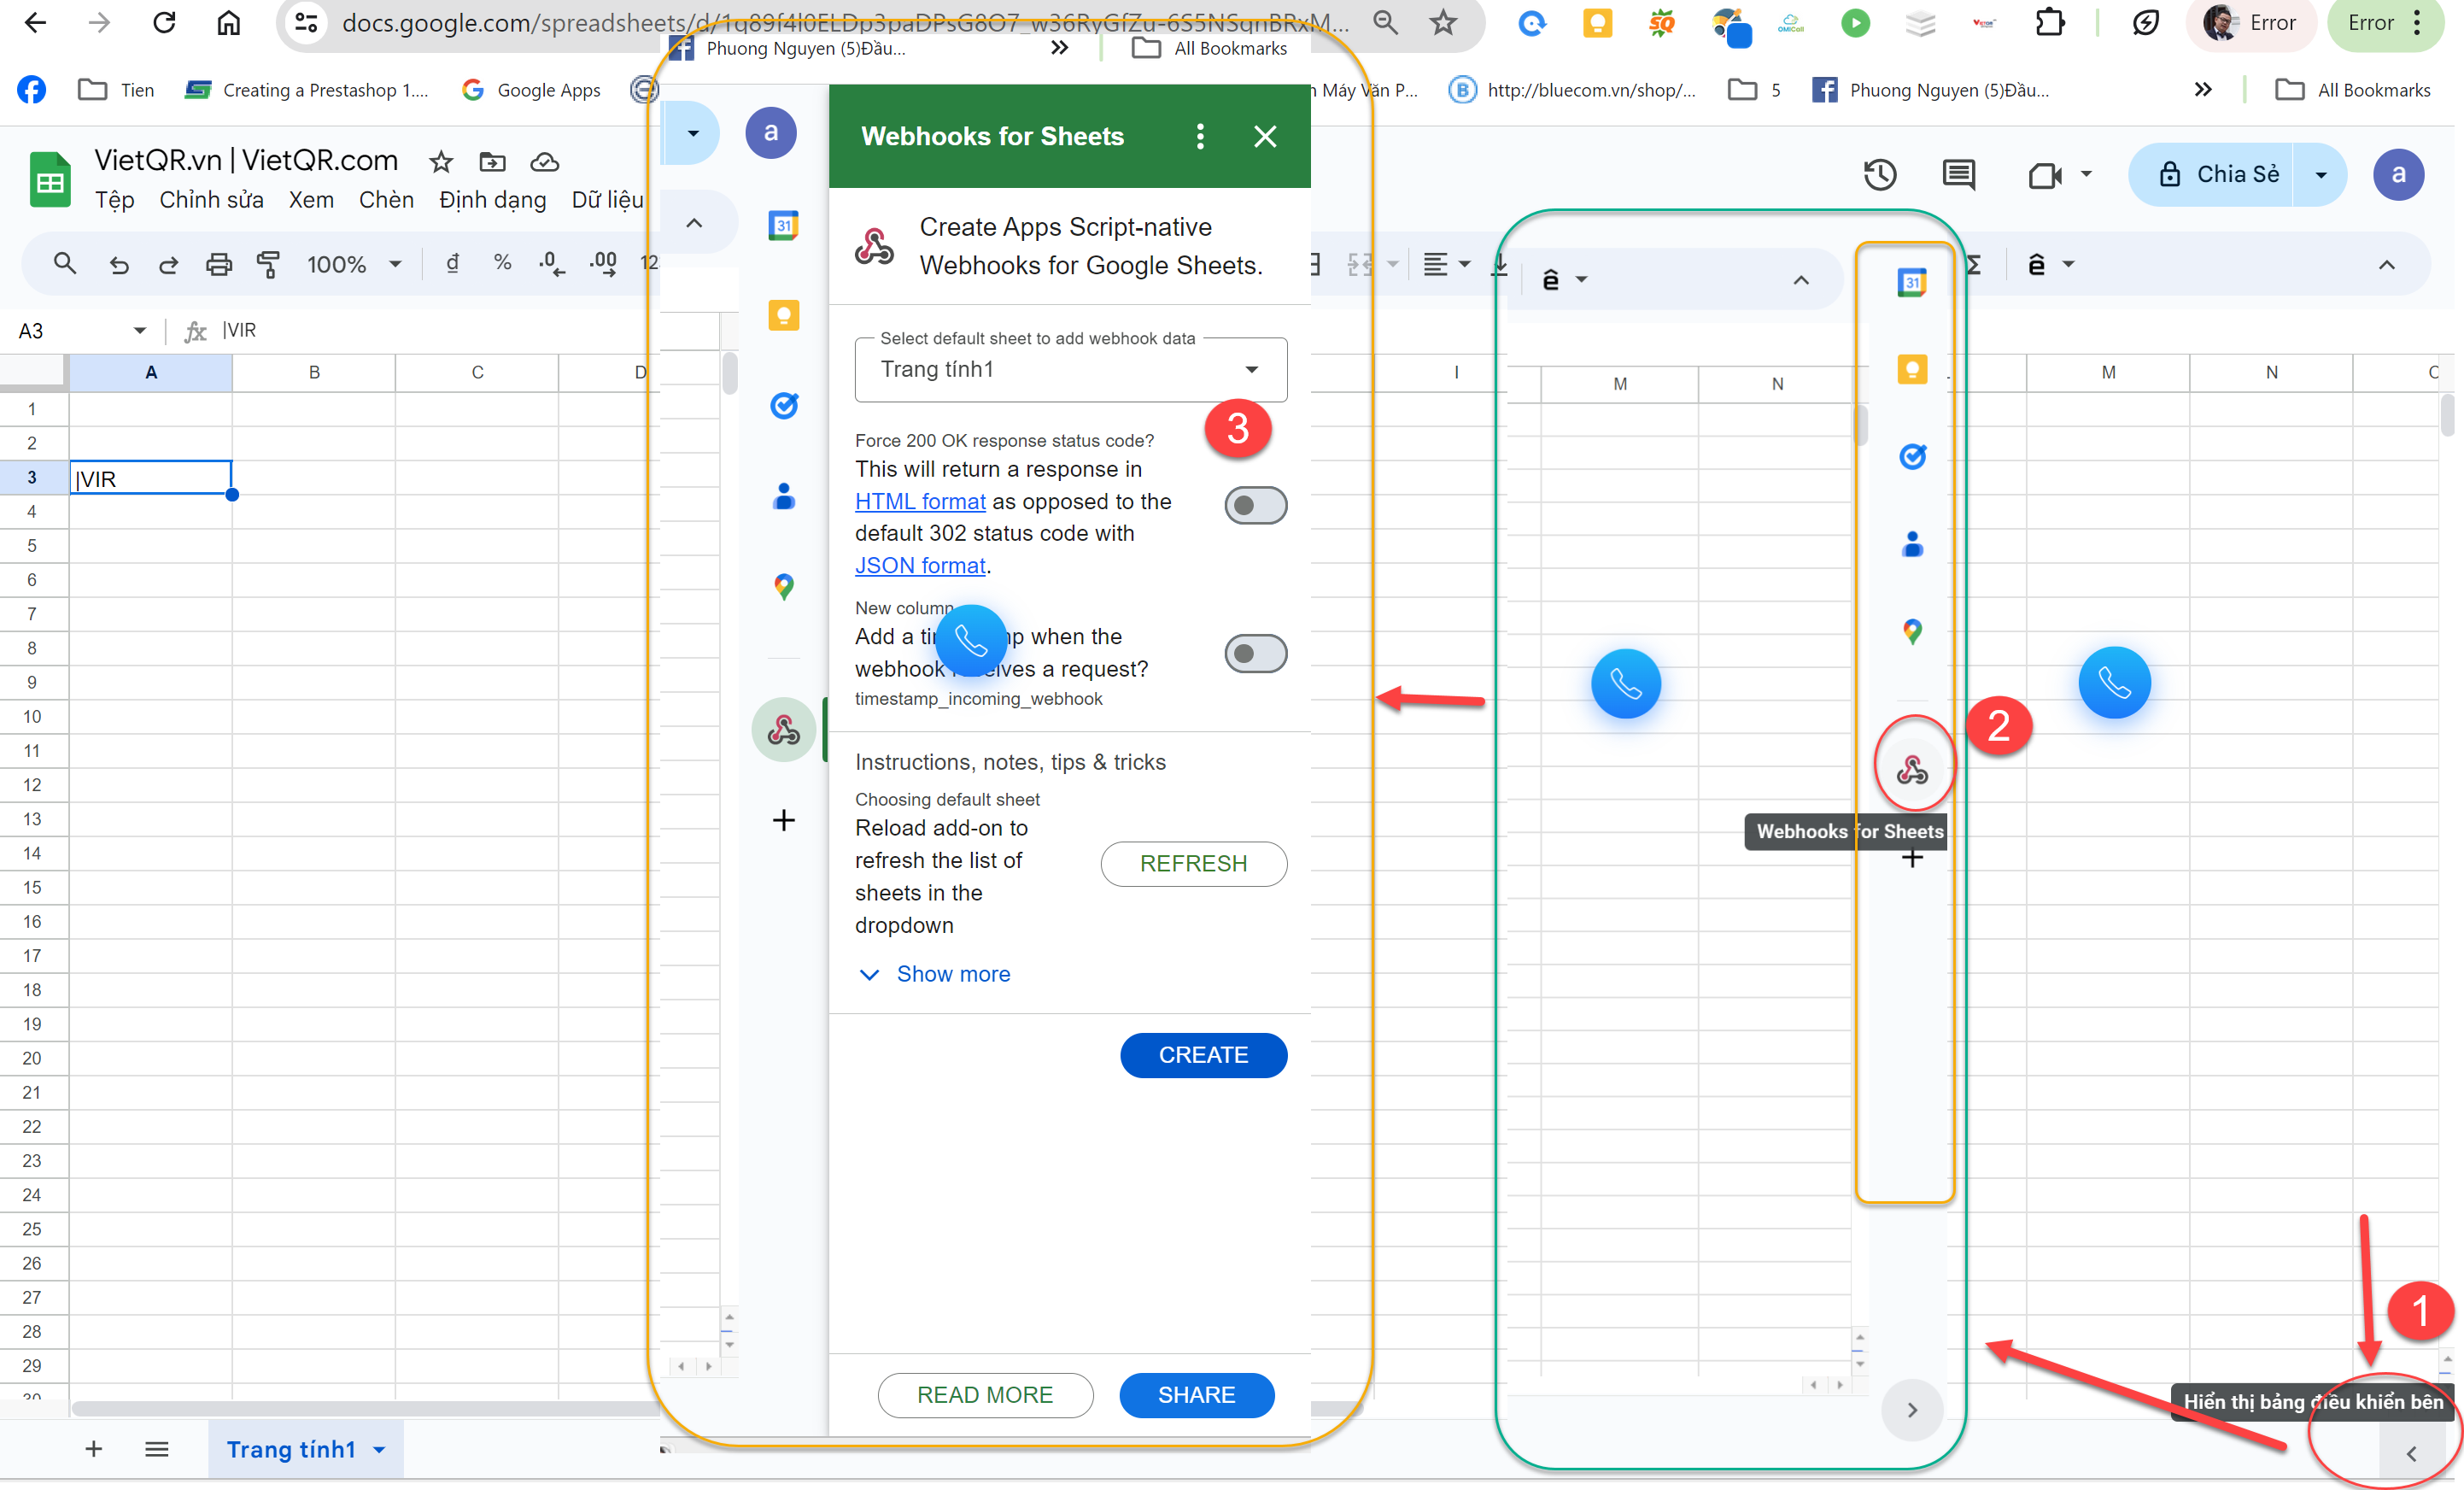The width and height of the screenshot is (2464, 1490).
Task: Enable timestamp column toggle switch
Action: [1255, 654]
